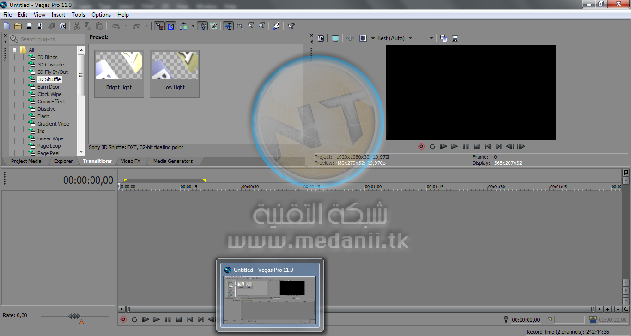This screenshot has height=336, width=631.
Task: Open the Undo history dropdown arrow
Action: tap(126, 26)
